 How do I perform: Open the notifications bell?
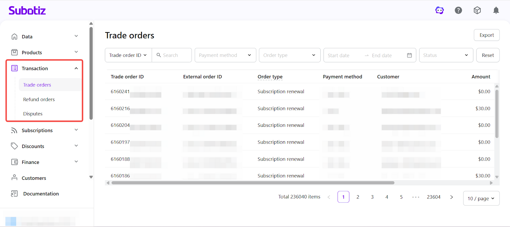[496, 10]
